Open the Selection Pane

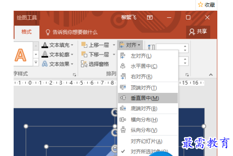[95, 64]
